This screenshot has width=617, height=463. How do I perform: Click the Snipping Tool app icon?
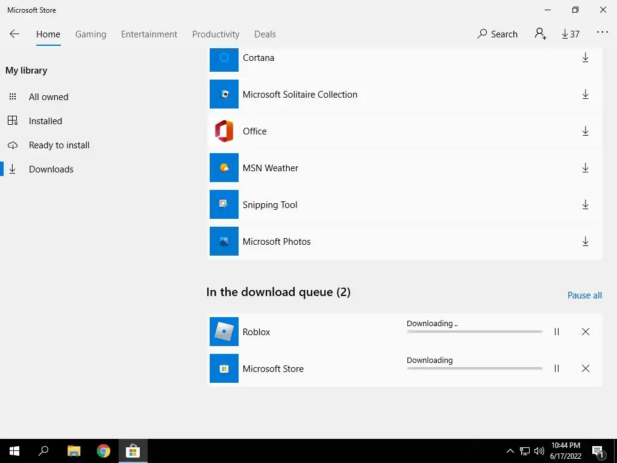pos(224,204)
